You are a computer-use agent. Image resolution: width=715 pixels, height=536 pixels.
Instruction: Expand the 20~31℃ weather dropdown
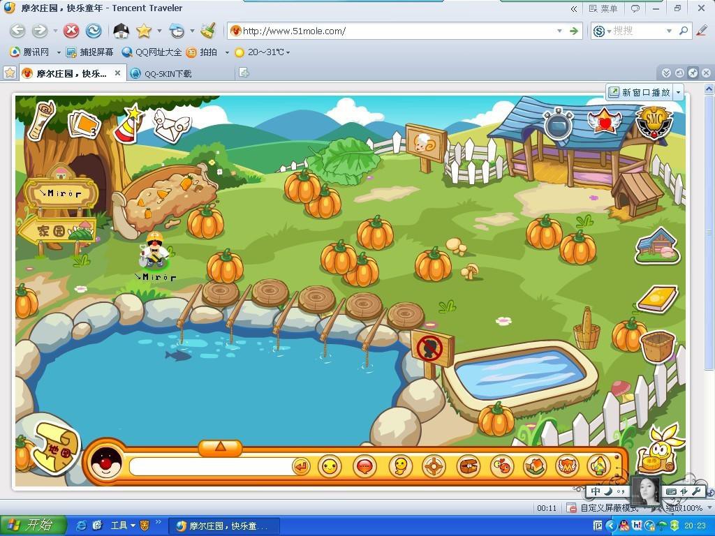288,52
